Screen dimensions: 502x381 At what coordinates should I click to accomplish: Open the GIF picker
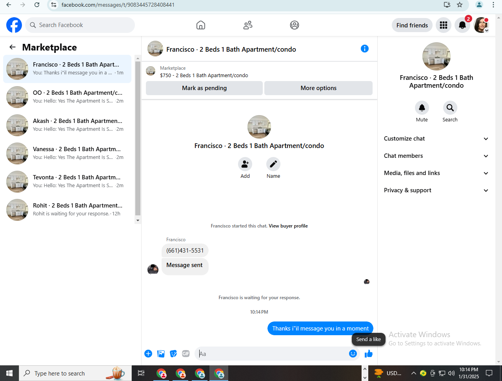click(x=186, y=354)
